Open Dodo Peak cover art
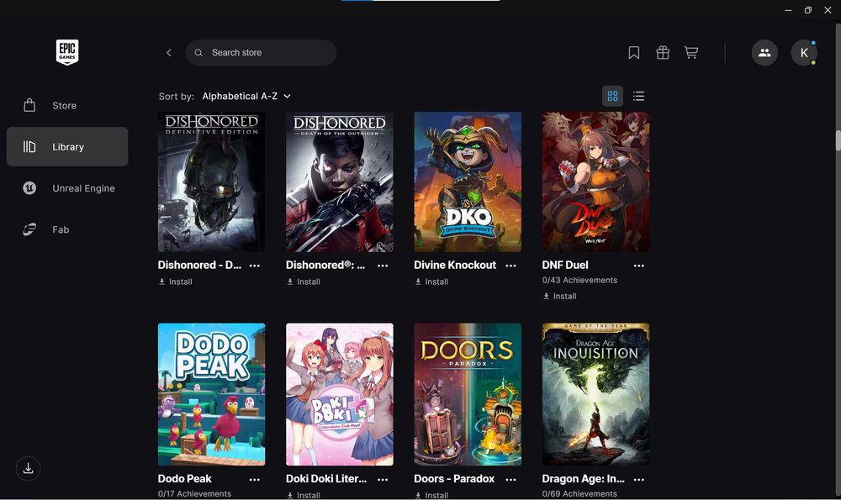This screenshot has height=500, width=841. [211, 394]
